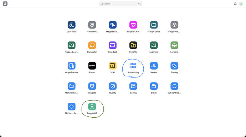The image size is (246, 137).
Task: Open the Wiki app
Action: point(113,66)
